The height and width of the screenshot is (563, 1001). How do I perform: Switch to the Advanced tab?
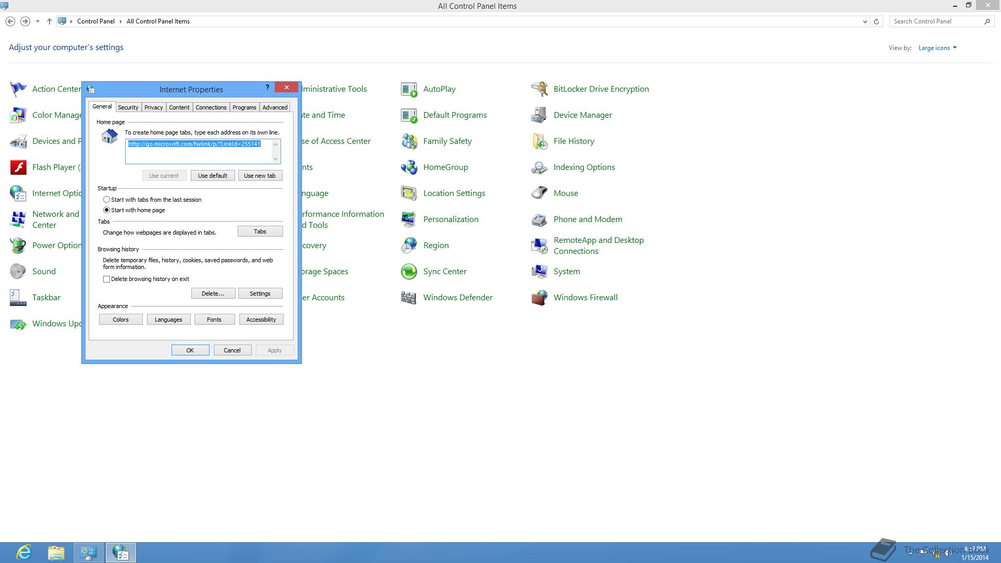tap(275, 107)
